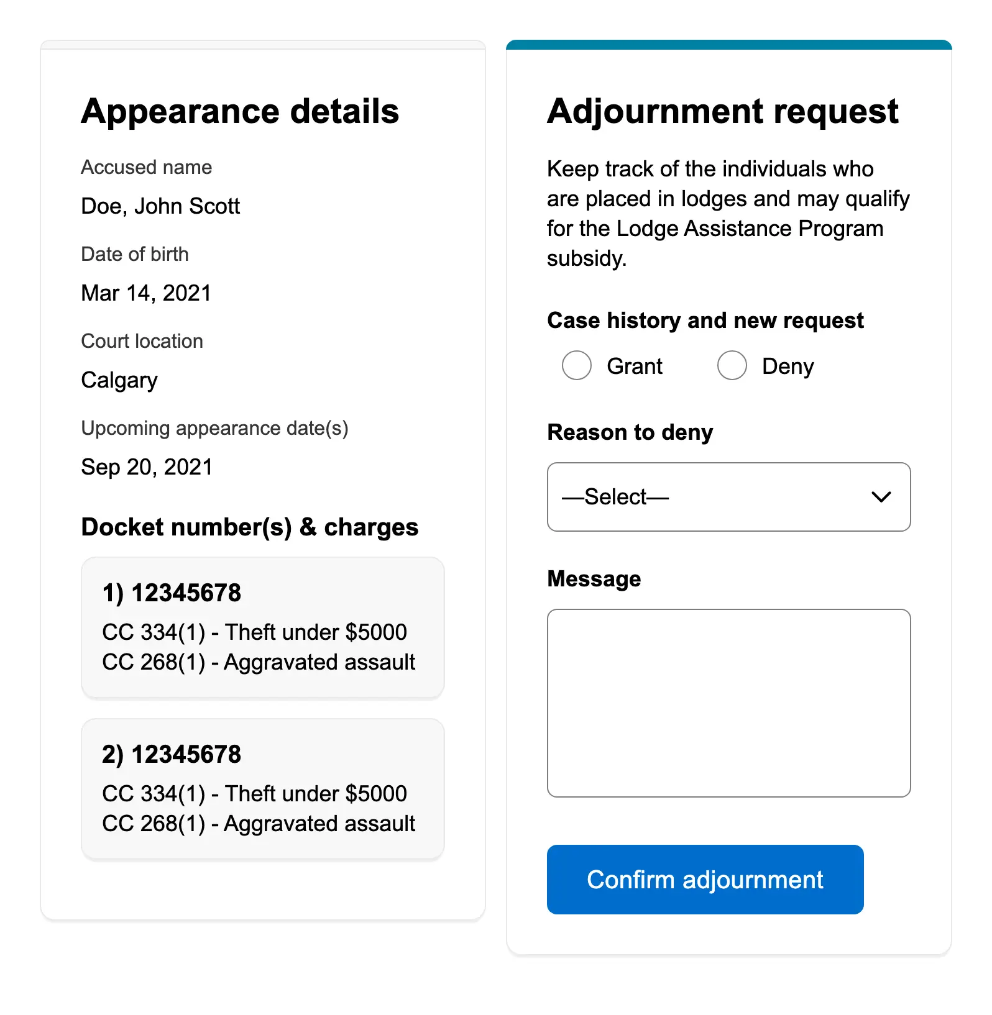The width and height of the screenshot is (992, 1015).
Task: Click the accused name Doe, John Scott
Action: click(160, 206)
